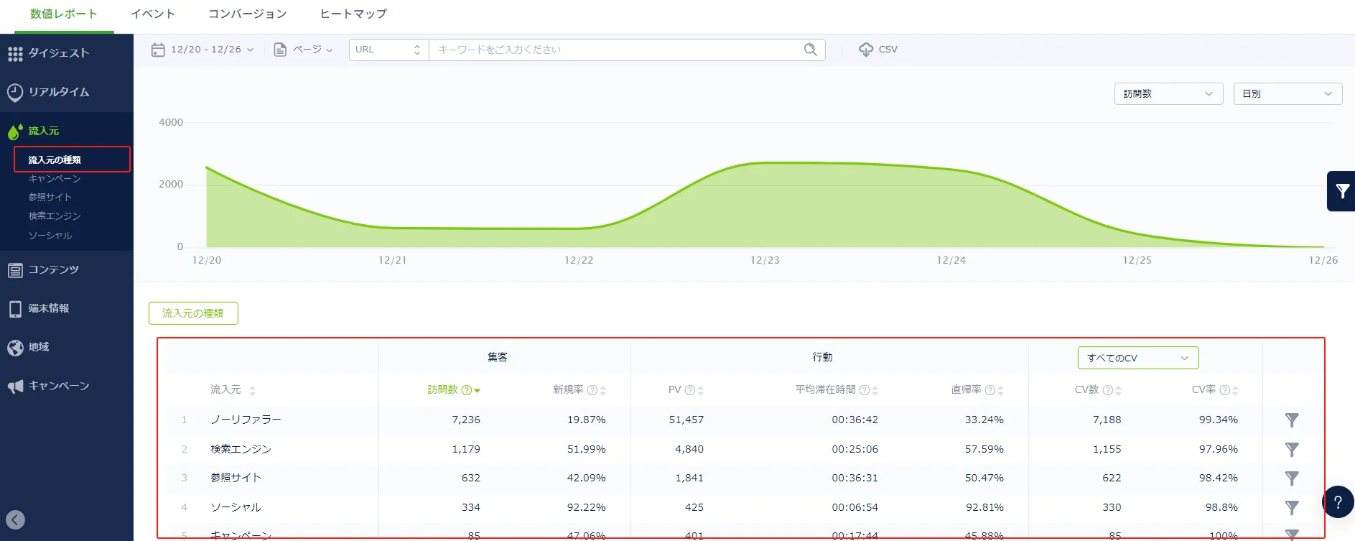Image resolution: width=1355 pixels, height=541 pixels.
Task: Open the リアルタイム sidebar menu
Action: pyautogui.click(x=59, y=92)
